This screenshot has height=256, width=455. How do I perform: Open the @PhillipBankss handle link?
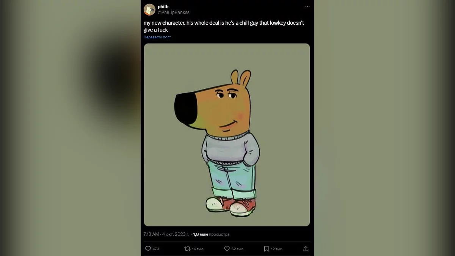[173, 13]
